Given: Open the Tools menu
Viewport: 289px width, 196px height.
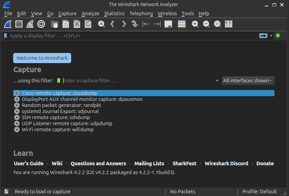Looking at the screenshot, I should [x=187, y=13].
